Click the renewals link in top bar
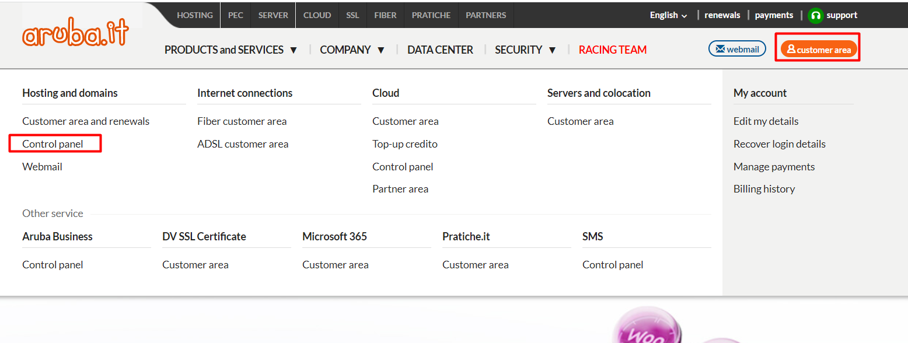This screenshot has width=908, height=343. pyautogui.click(x=722, y=15)
